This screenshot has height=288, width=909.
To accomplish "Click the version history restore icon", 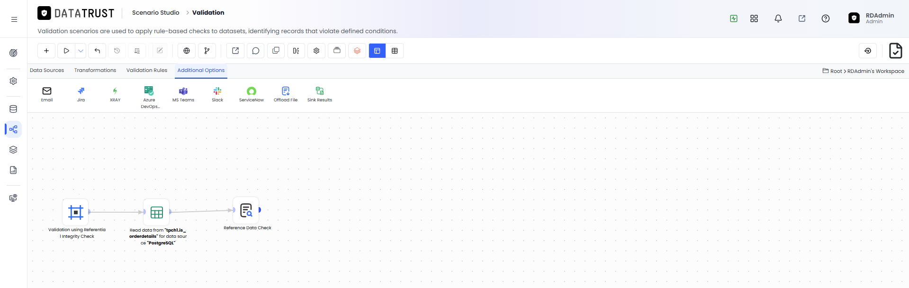I will [868, 51].
